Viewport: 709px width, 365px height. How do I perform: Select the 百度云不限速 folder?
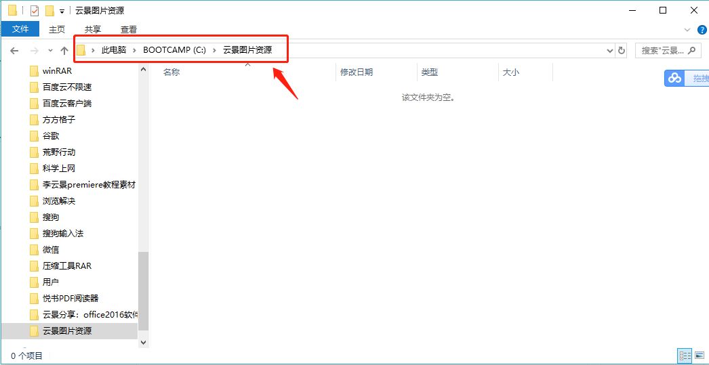pos(68,87)
